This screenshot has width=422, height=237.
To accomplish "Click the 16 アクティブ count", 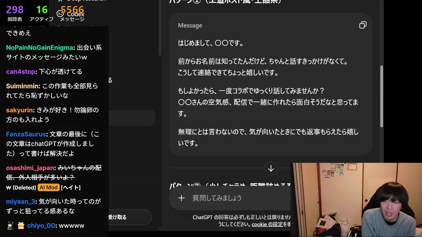I will click(42, 14).
